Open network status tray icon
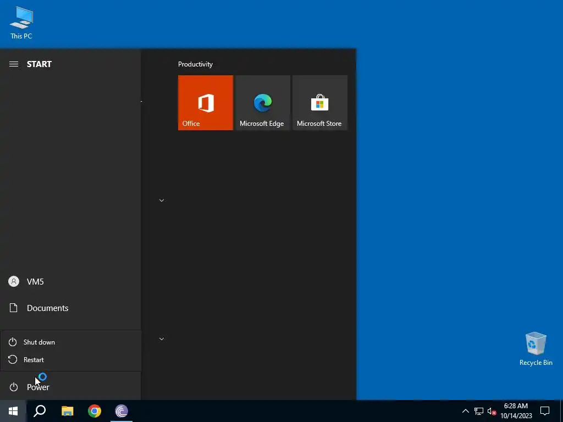This screenshot has width=563, height=422. pyautogui.click(x=479, y=411)
